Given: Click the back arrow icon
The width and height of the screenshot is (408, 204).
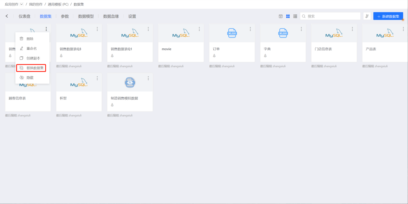Looking at the screenshot, I should pos(7,16).
